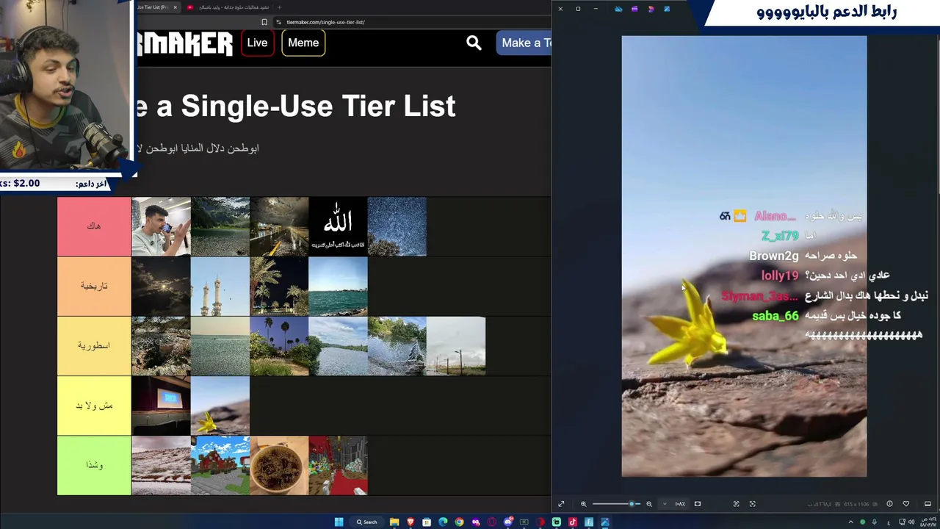Image resolution: width=940 pixels, height=529 pixels.
Task: Select the foggy fence thumbnail
Action: click(x=456, y=346)
